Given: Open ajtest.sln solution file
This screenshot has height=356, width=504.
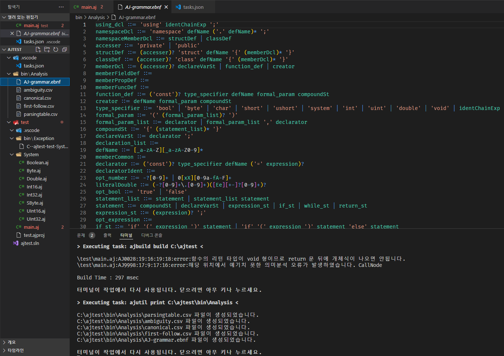Looking at the screenshot, I should point(35,243).
